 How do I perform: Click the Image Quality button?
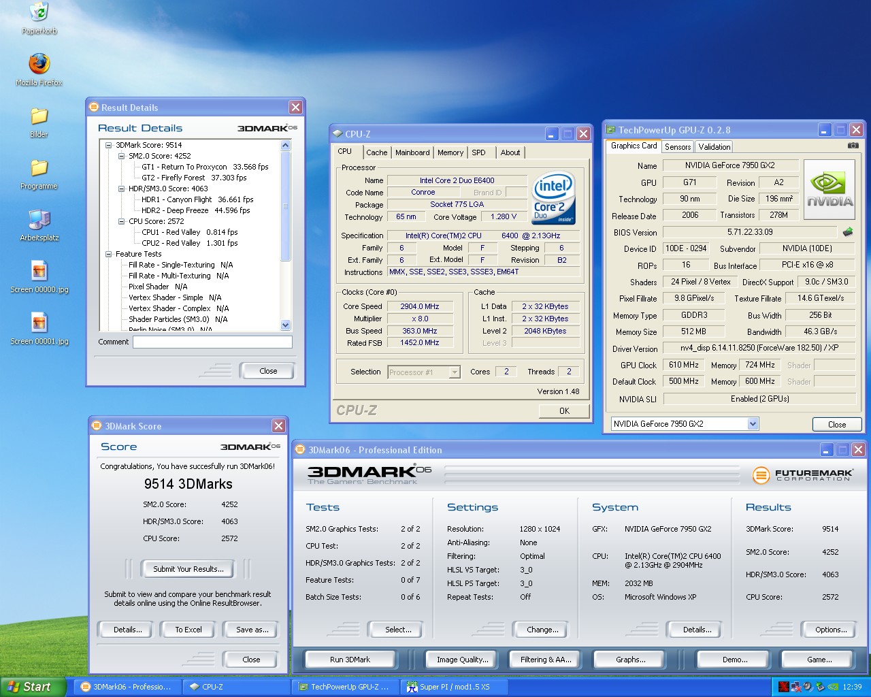pyautogui.click(x=462, y=660)
